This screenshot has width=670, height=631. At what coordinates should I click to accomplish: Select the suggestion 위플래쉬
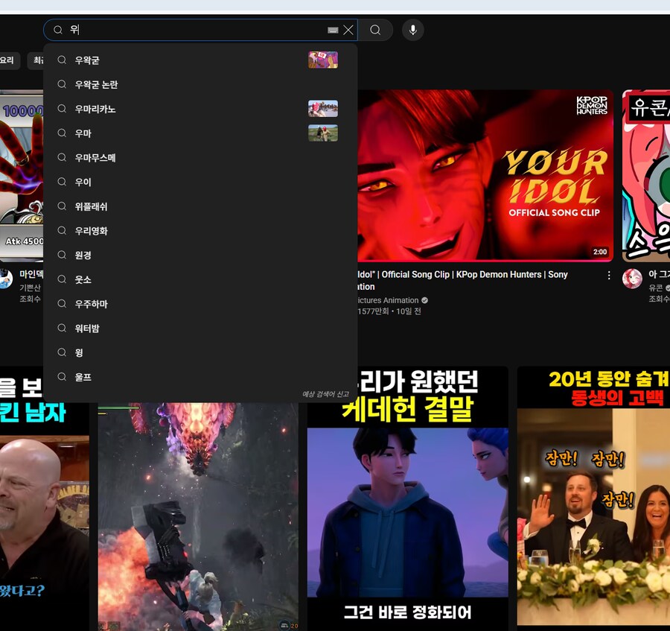coord(200,206)
